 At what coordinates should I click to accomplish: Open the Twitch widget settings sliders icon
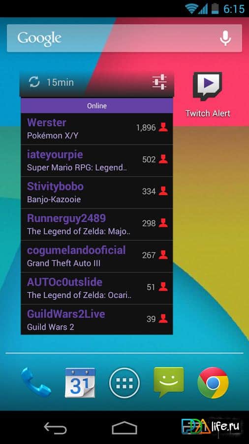(x=159, y=82)
